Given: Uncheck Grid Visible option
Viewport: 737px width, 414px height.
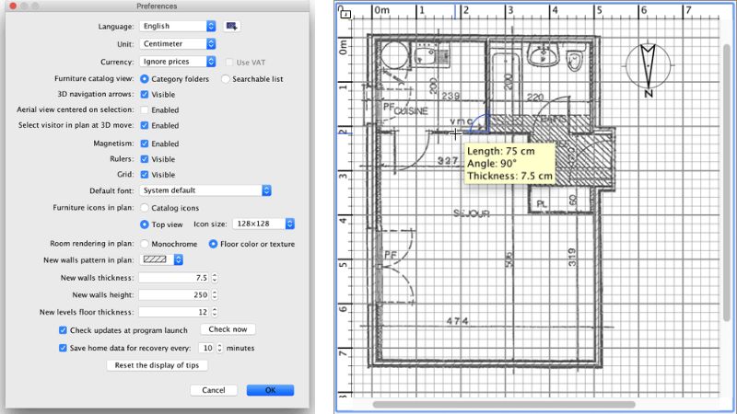Looking at the screenshot, I should coord(145,174).
